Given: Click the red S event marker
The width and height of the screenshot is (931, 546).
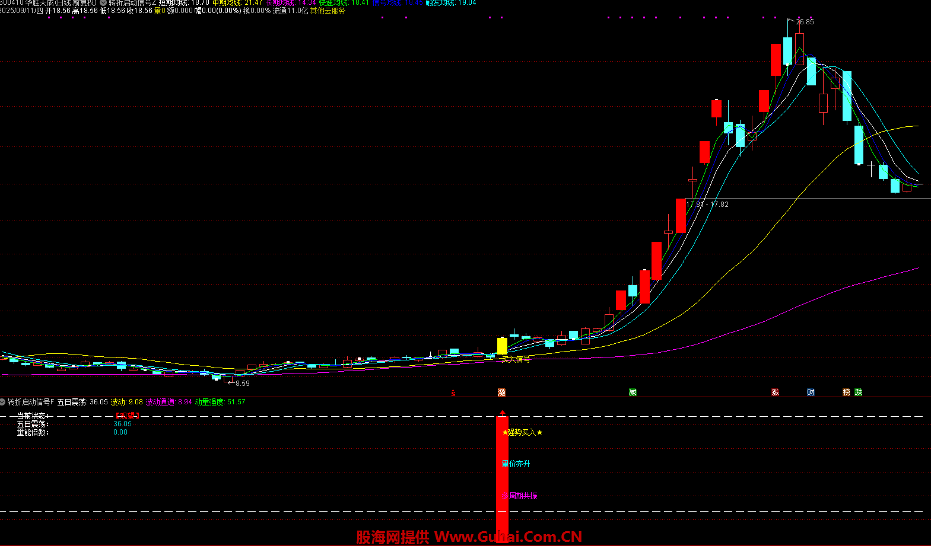Looking at the screenshot, I should [453, 392].
